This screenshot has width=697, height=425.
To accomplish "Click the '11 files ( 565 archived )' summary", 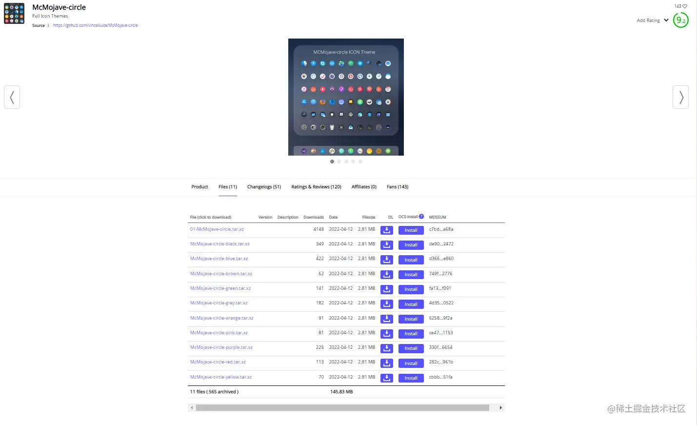I will click(x=214, y=392).
